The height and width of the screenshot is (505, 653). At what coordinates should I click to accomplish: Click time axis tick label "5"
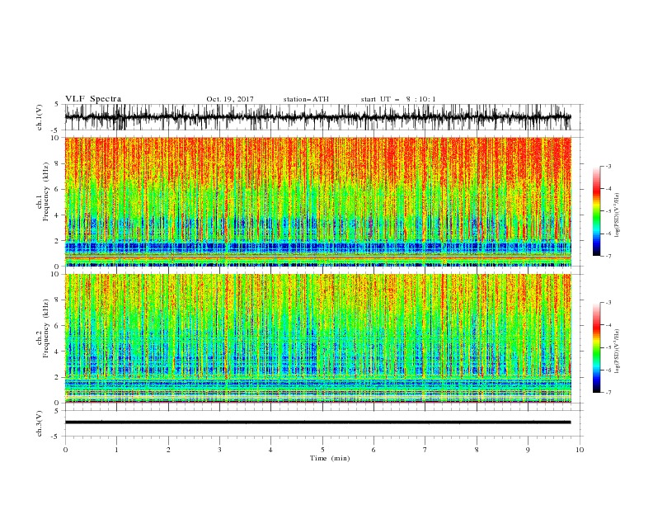pyautogui.click(x=322, y=450)
